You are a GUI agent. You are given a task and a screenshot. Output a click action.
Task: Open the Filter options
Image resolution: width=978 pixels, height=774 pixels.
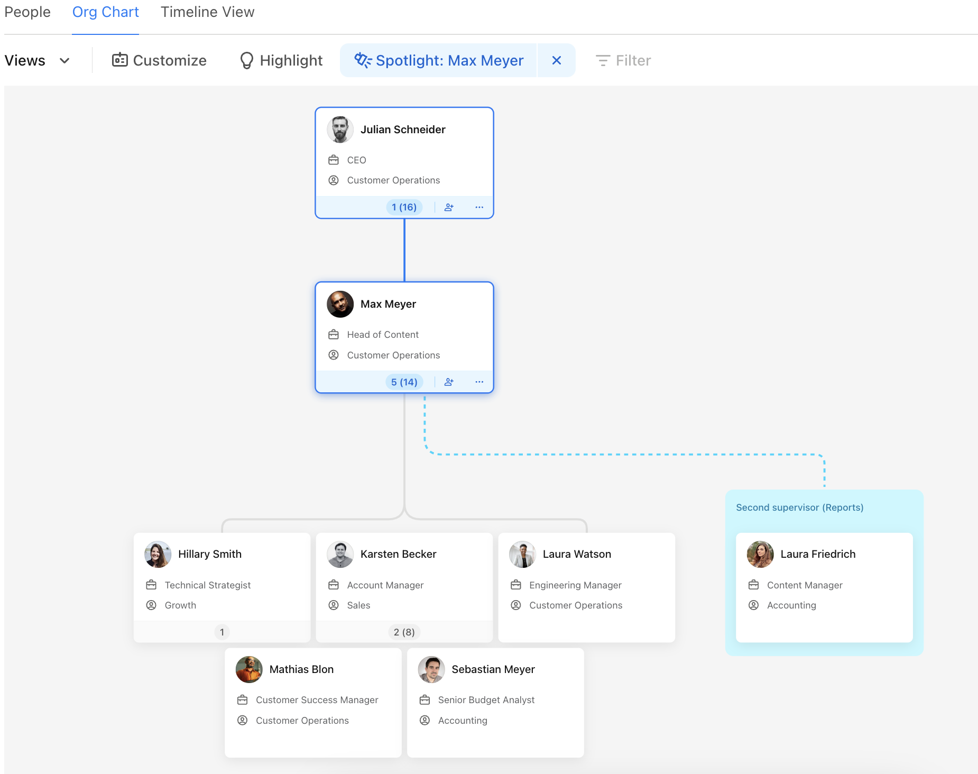[623, 60]
